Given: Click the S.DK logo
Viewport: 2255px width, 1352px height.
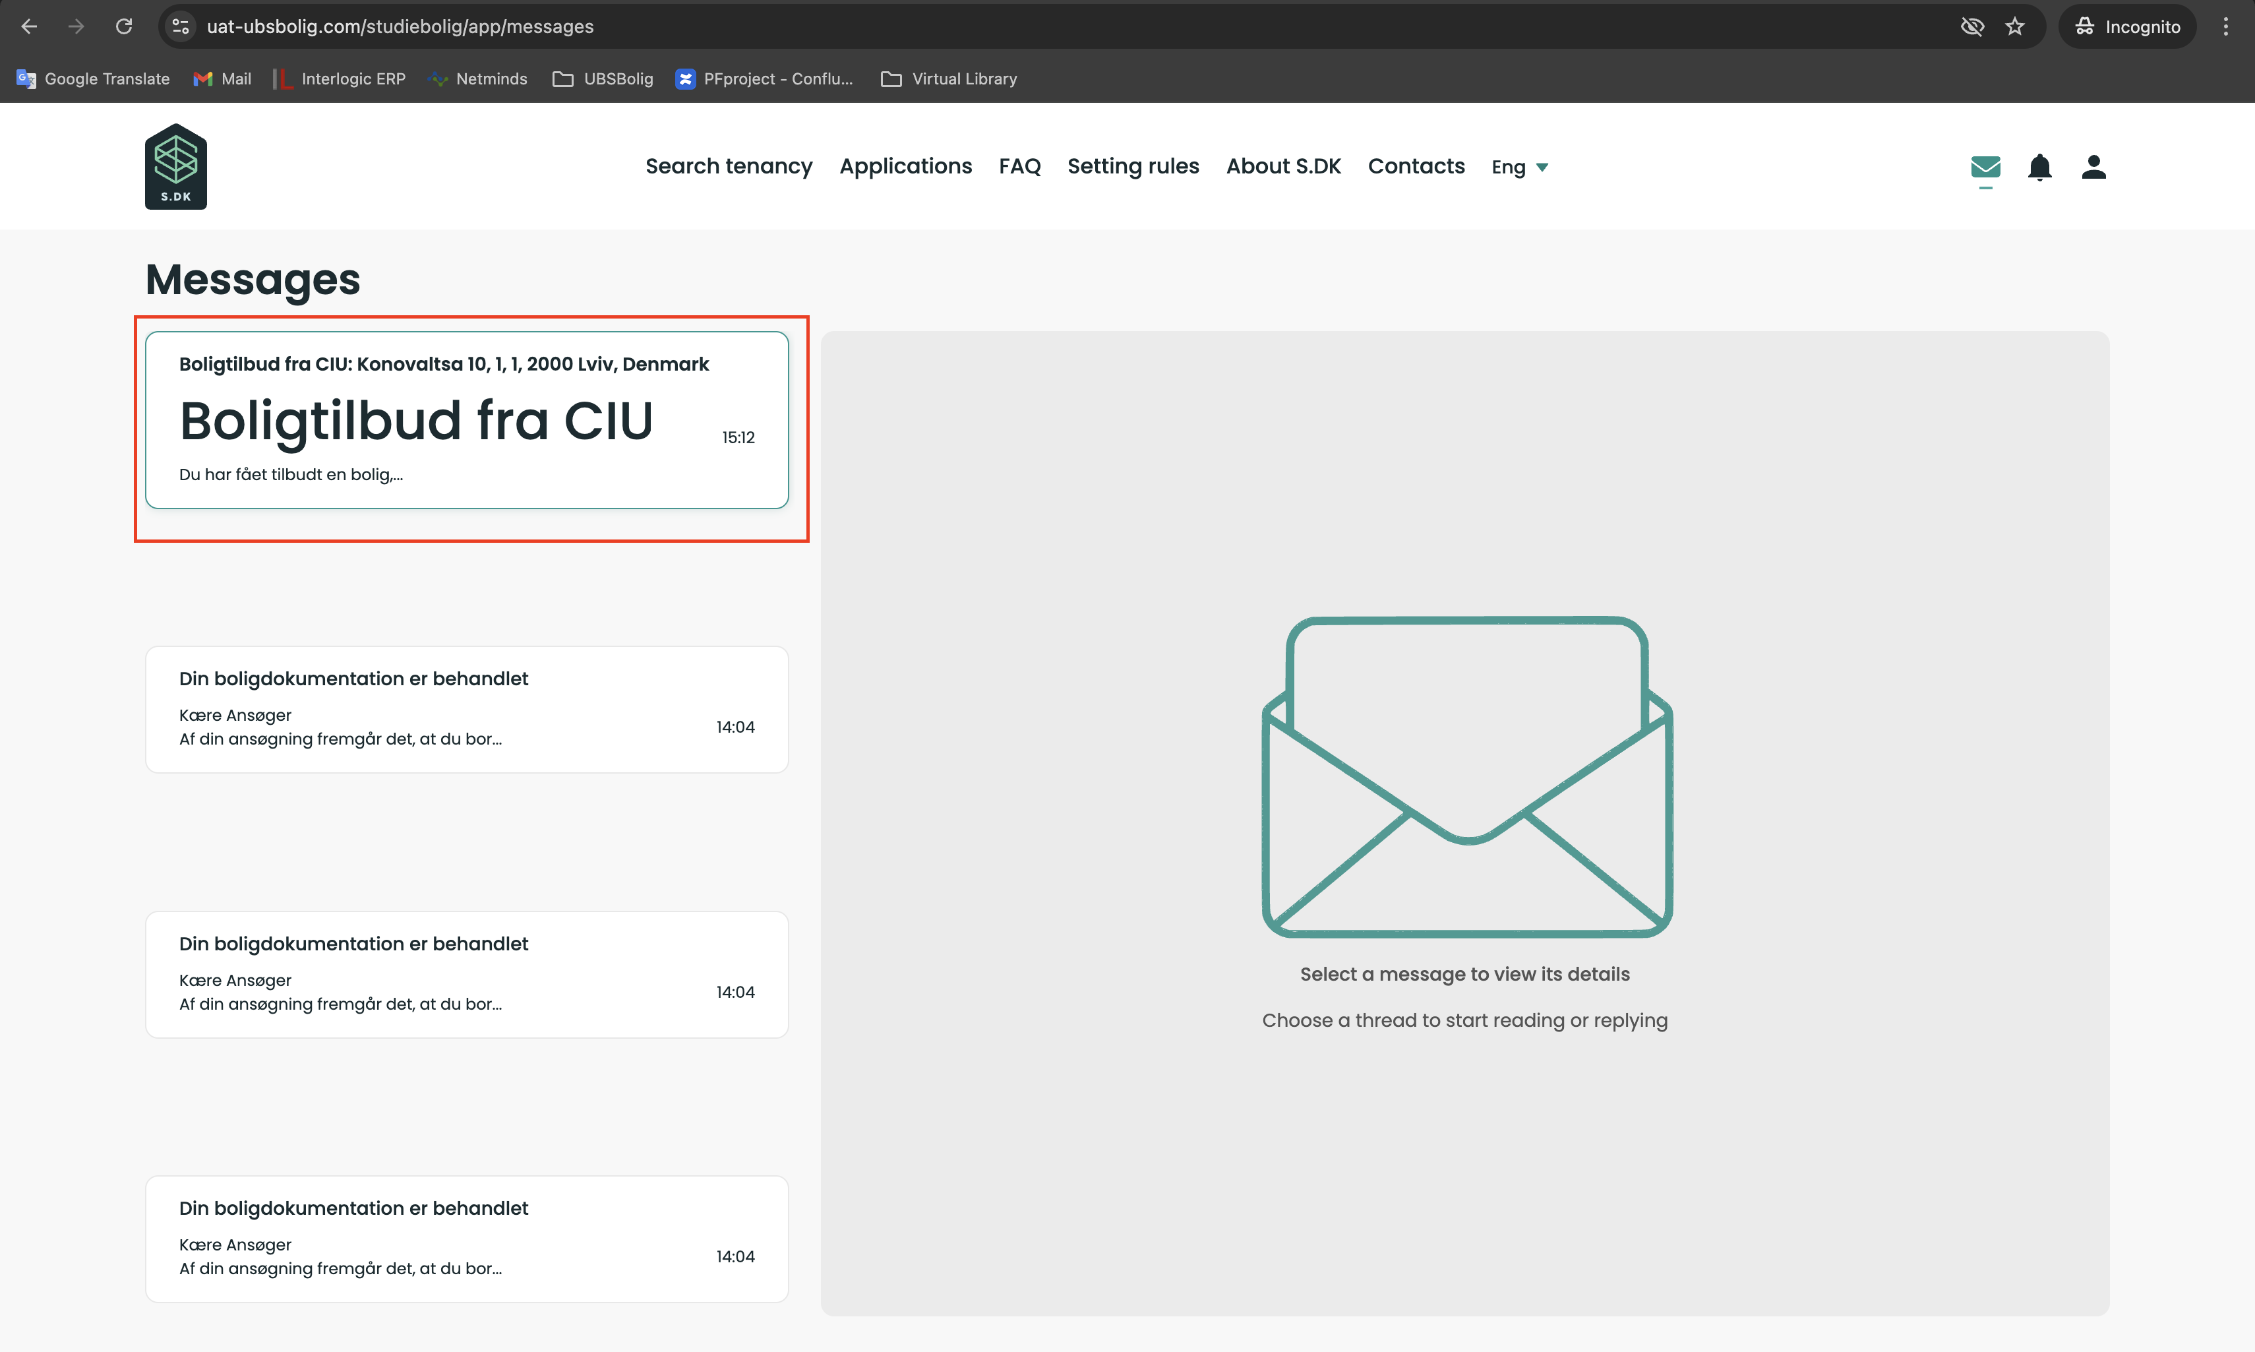Looking at the screenshot, I should (x=176, y=167).
